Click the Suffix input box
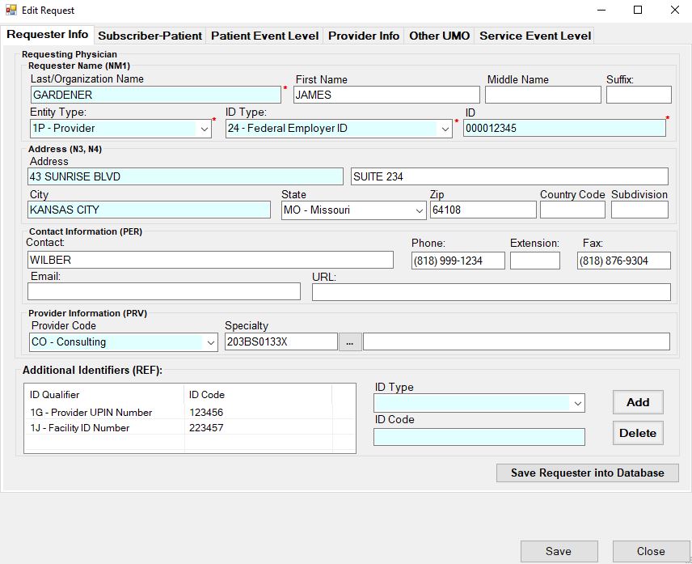 coord(639,95)
